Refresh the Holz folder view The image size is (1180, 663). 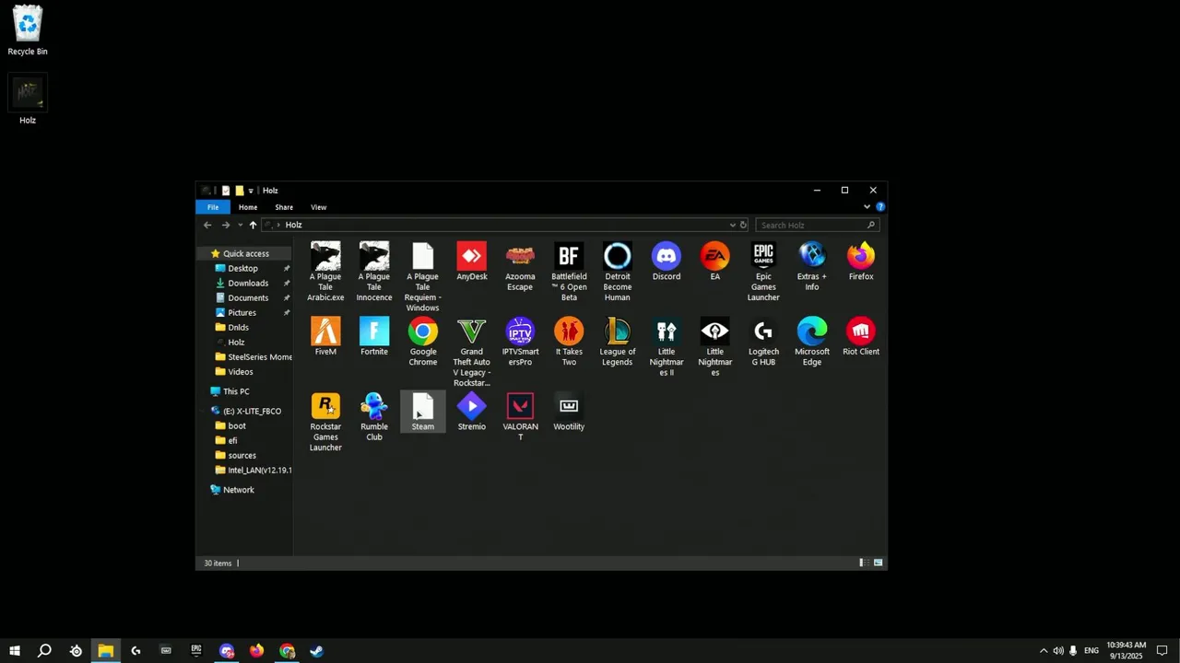point(743,225)
